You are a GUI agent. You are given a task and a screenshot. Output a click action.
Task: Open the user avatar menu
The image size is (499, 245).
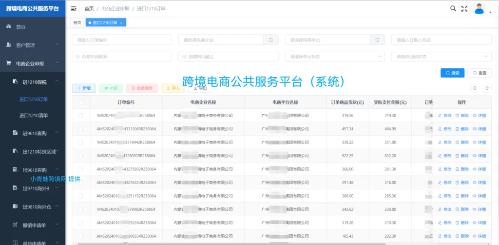(479, 9)
